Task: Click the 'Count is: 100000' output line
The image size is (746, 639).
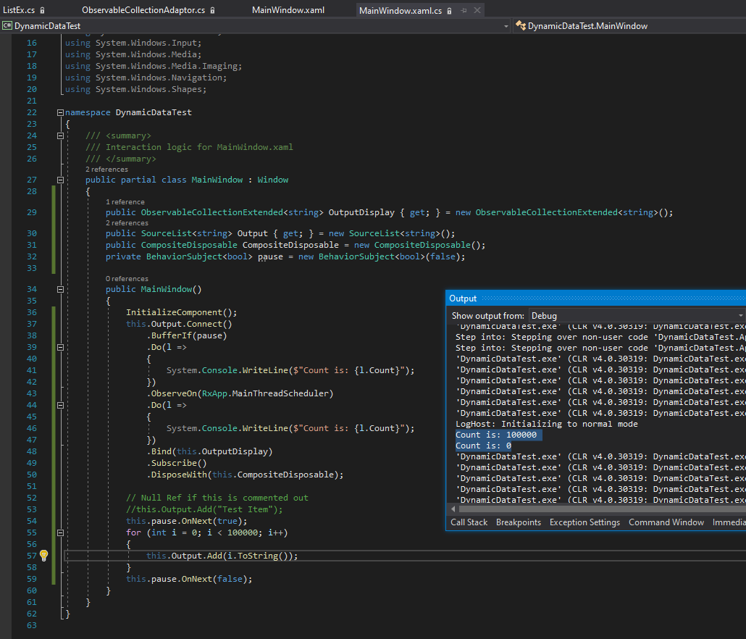Action: pyautogui.click(x=496, y=435)
